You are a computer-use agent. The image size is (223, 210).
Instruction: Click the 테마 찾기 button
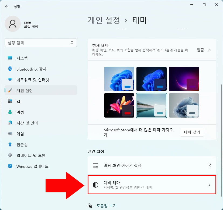[192, 132]
